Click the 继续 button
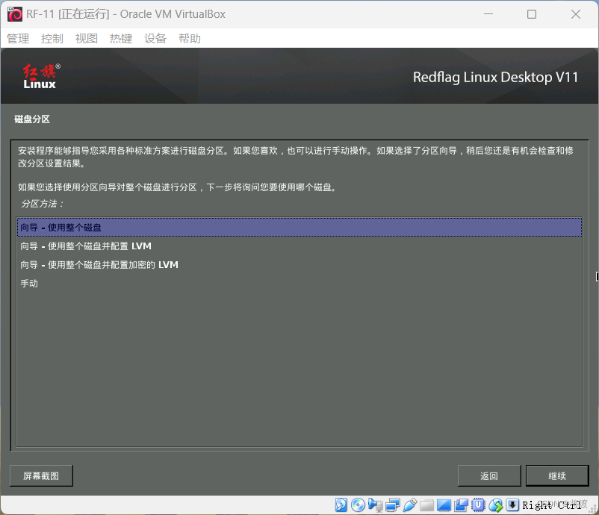The height and width of the screenshot is (515, 599). coord(557,475)
